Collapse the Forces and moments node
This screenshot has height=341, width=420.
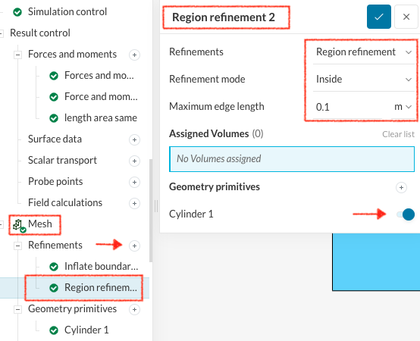point(17,55)
